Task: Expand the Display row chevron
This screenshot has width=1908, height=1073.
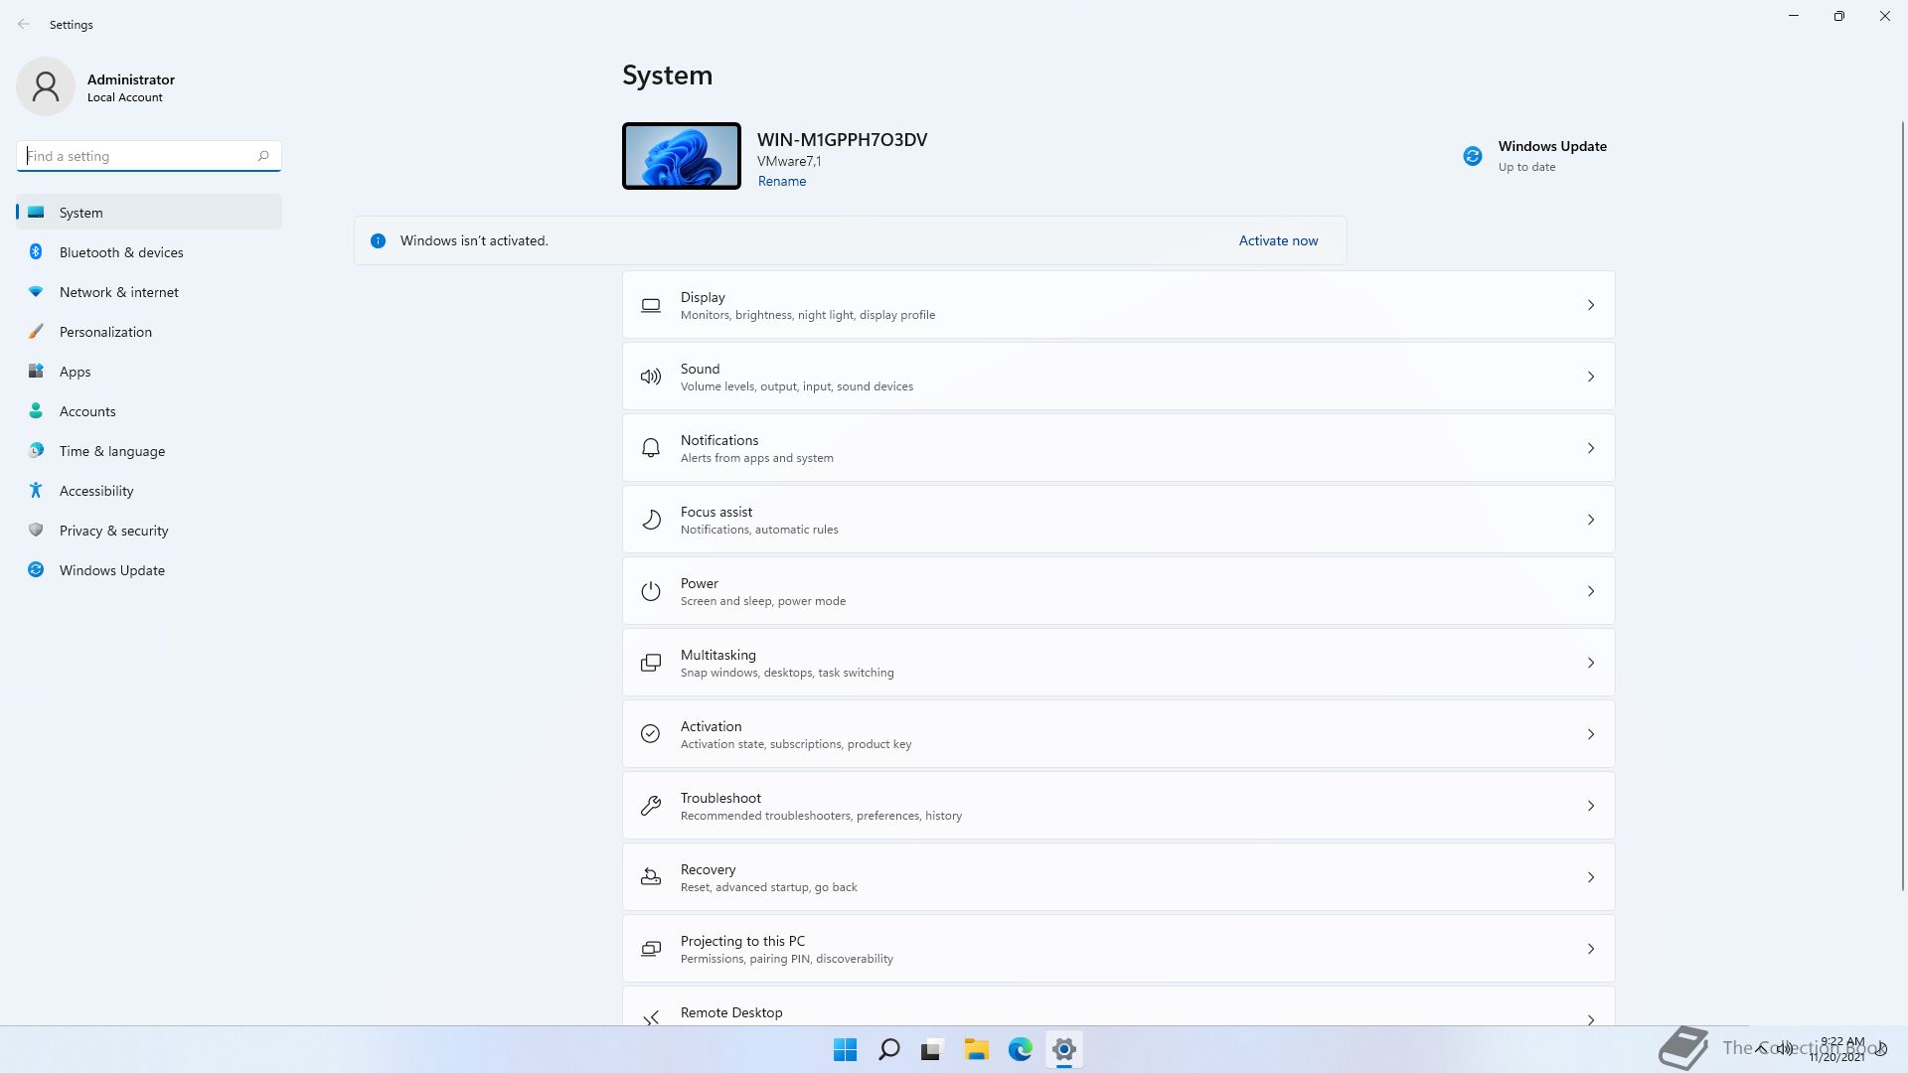Action: tap(1591, 305)
